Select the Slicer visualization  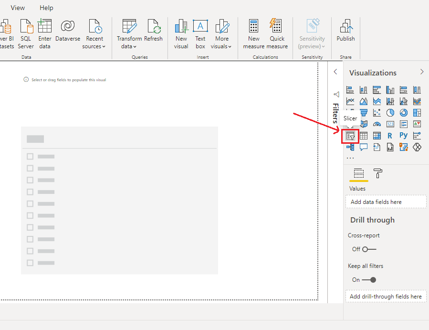pos(351,136)
